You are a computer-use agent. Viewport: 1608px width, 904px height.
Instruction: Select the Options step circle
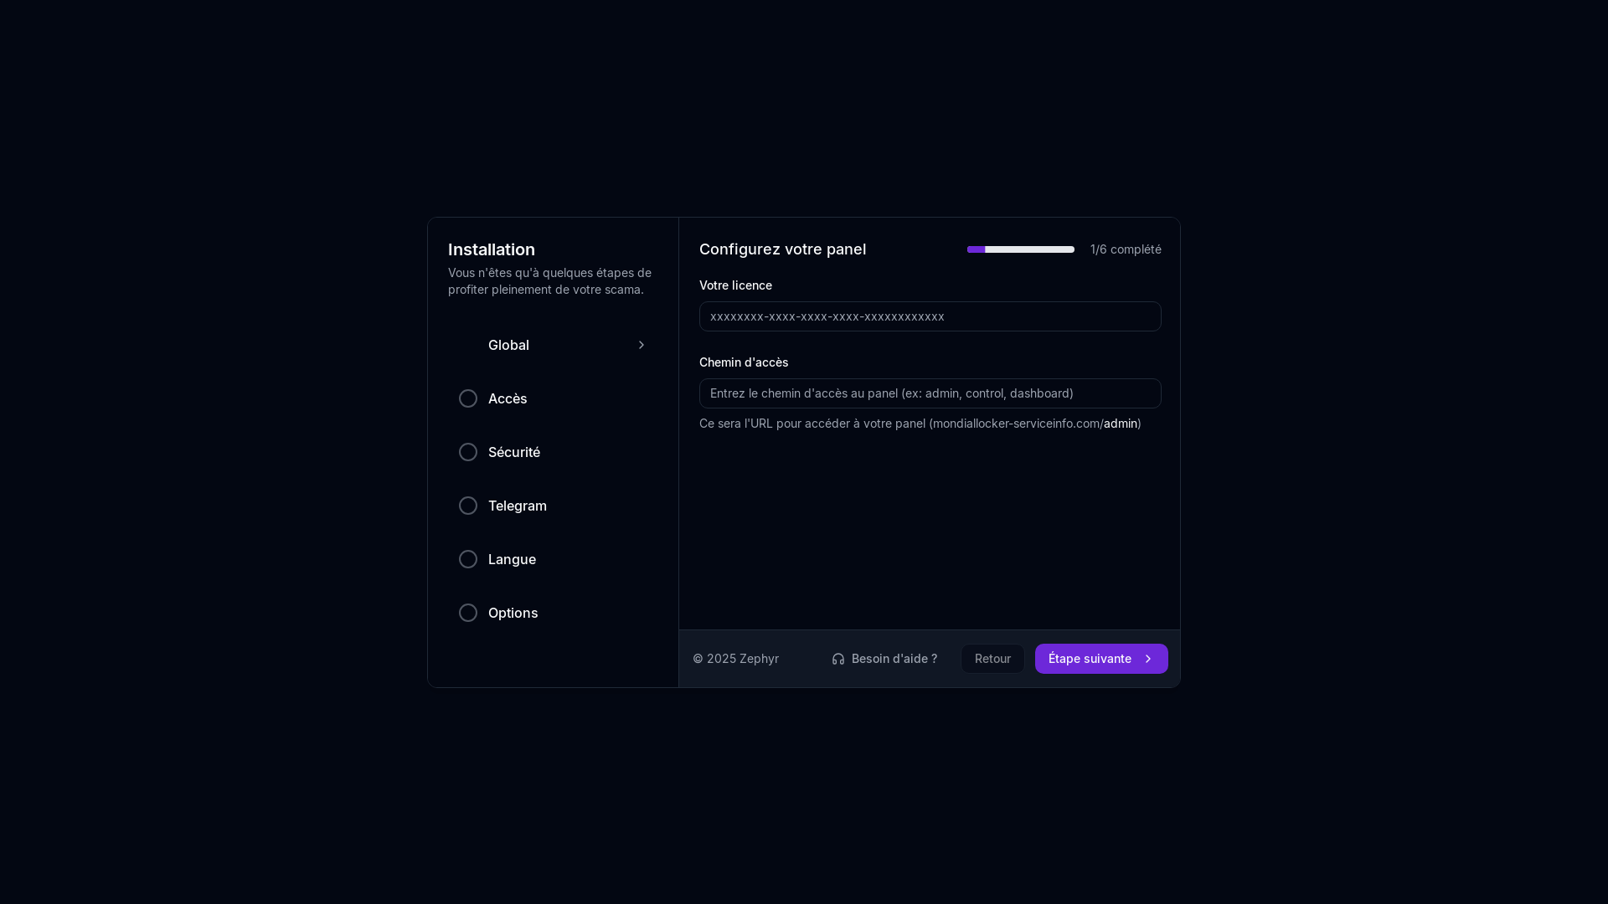(x=468, y=613)
